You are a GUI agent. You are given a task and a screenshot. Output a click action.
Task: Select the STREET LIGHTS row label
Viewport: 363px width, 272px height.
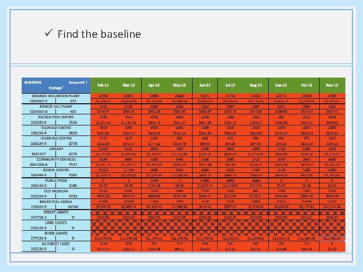[56, 212]
